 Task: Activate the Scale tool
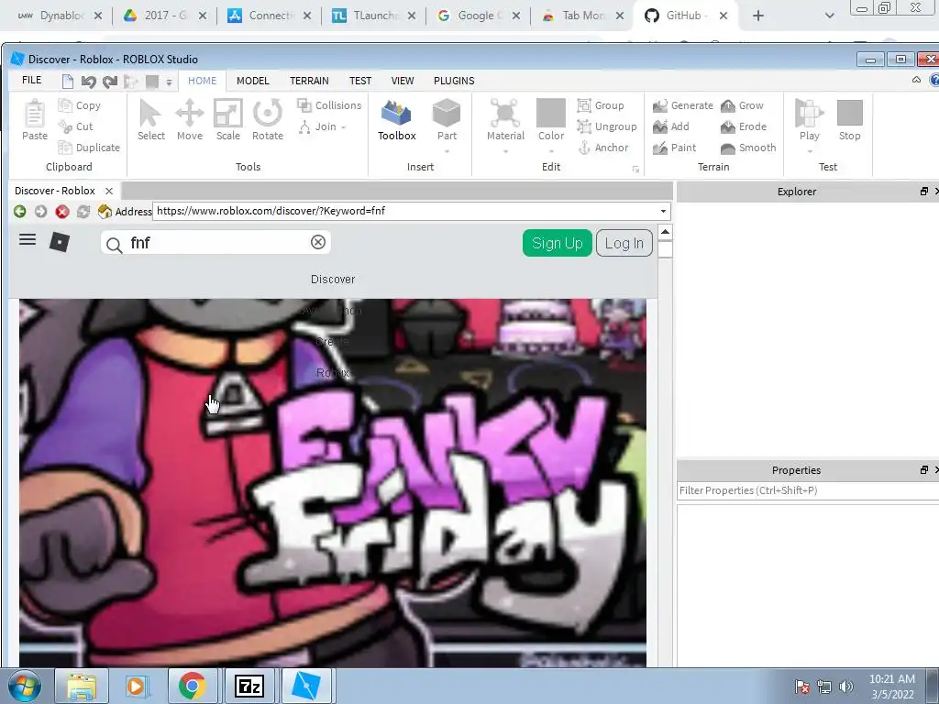click(228, 120)
